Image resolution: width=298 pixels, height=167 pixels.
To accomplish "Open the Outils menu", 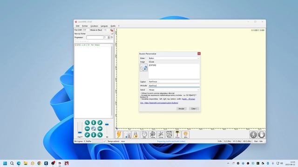I will [113, 26].
